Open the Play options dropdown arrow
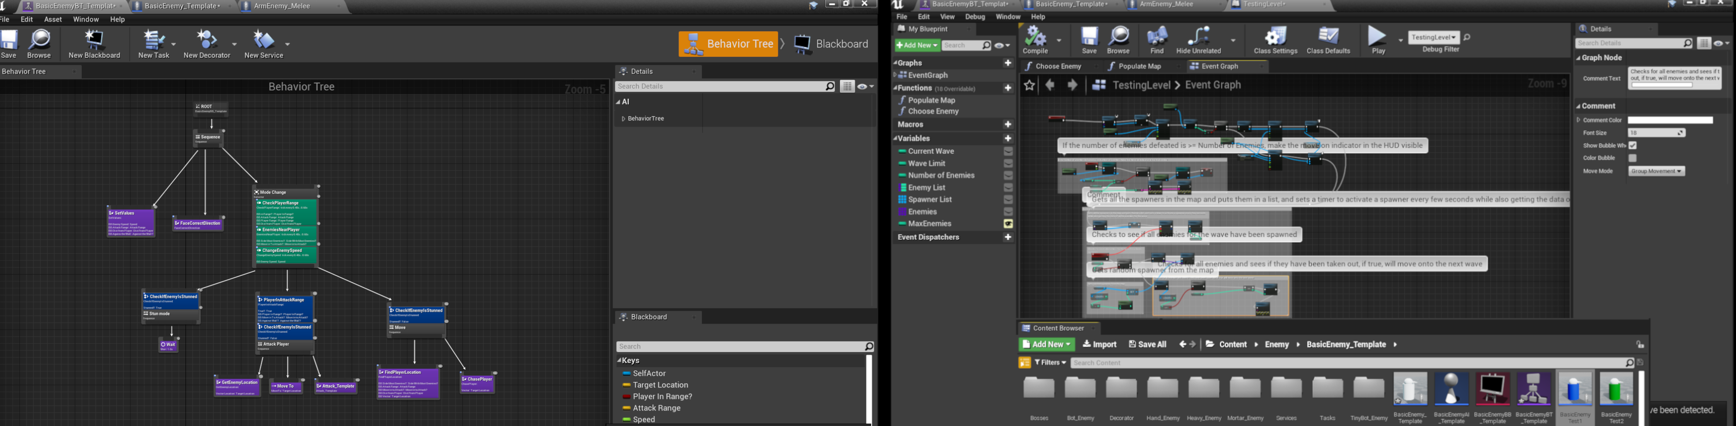The image size is (1736, 426). pos(1401,40)
